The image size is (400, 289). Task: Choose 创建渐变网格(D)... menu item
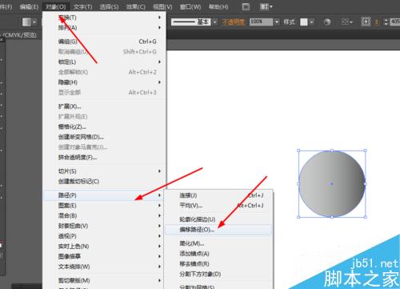click(104, 137)
